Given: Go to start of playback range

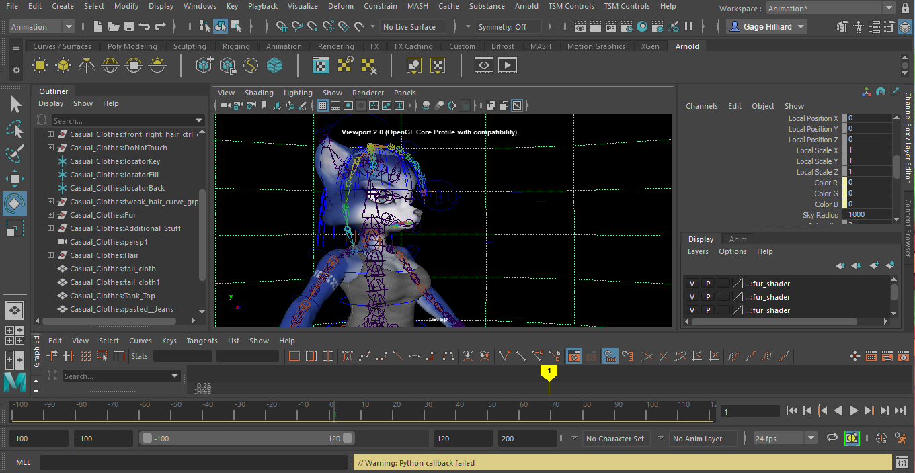Looking at the screenshot, I should pyautogui.click(x=792, y=411).
